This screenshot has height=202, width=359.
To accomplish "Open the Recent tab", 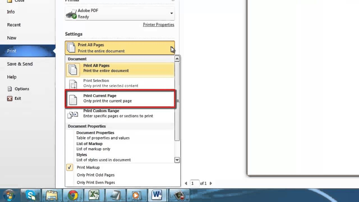I will tap(14, 25).
